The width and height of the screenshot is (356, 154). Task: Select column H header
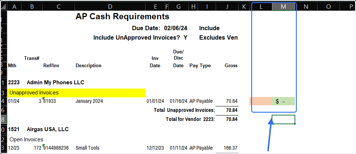point(193,7)
